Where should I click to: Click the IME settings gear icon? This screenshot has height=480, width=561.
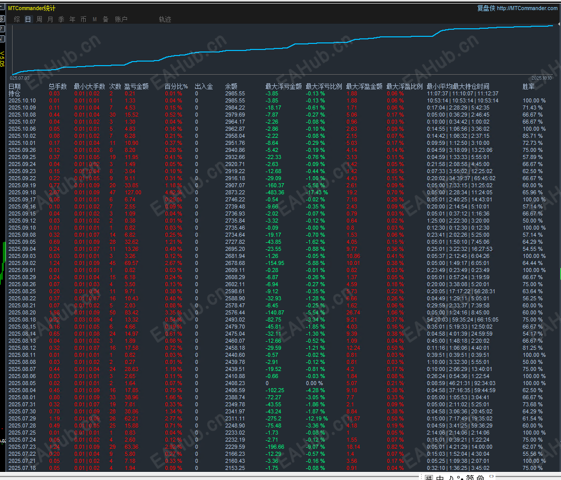480,477
